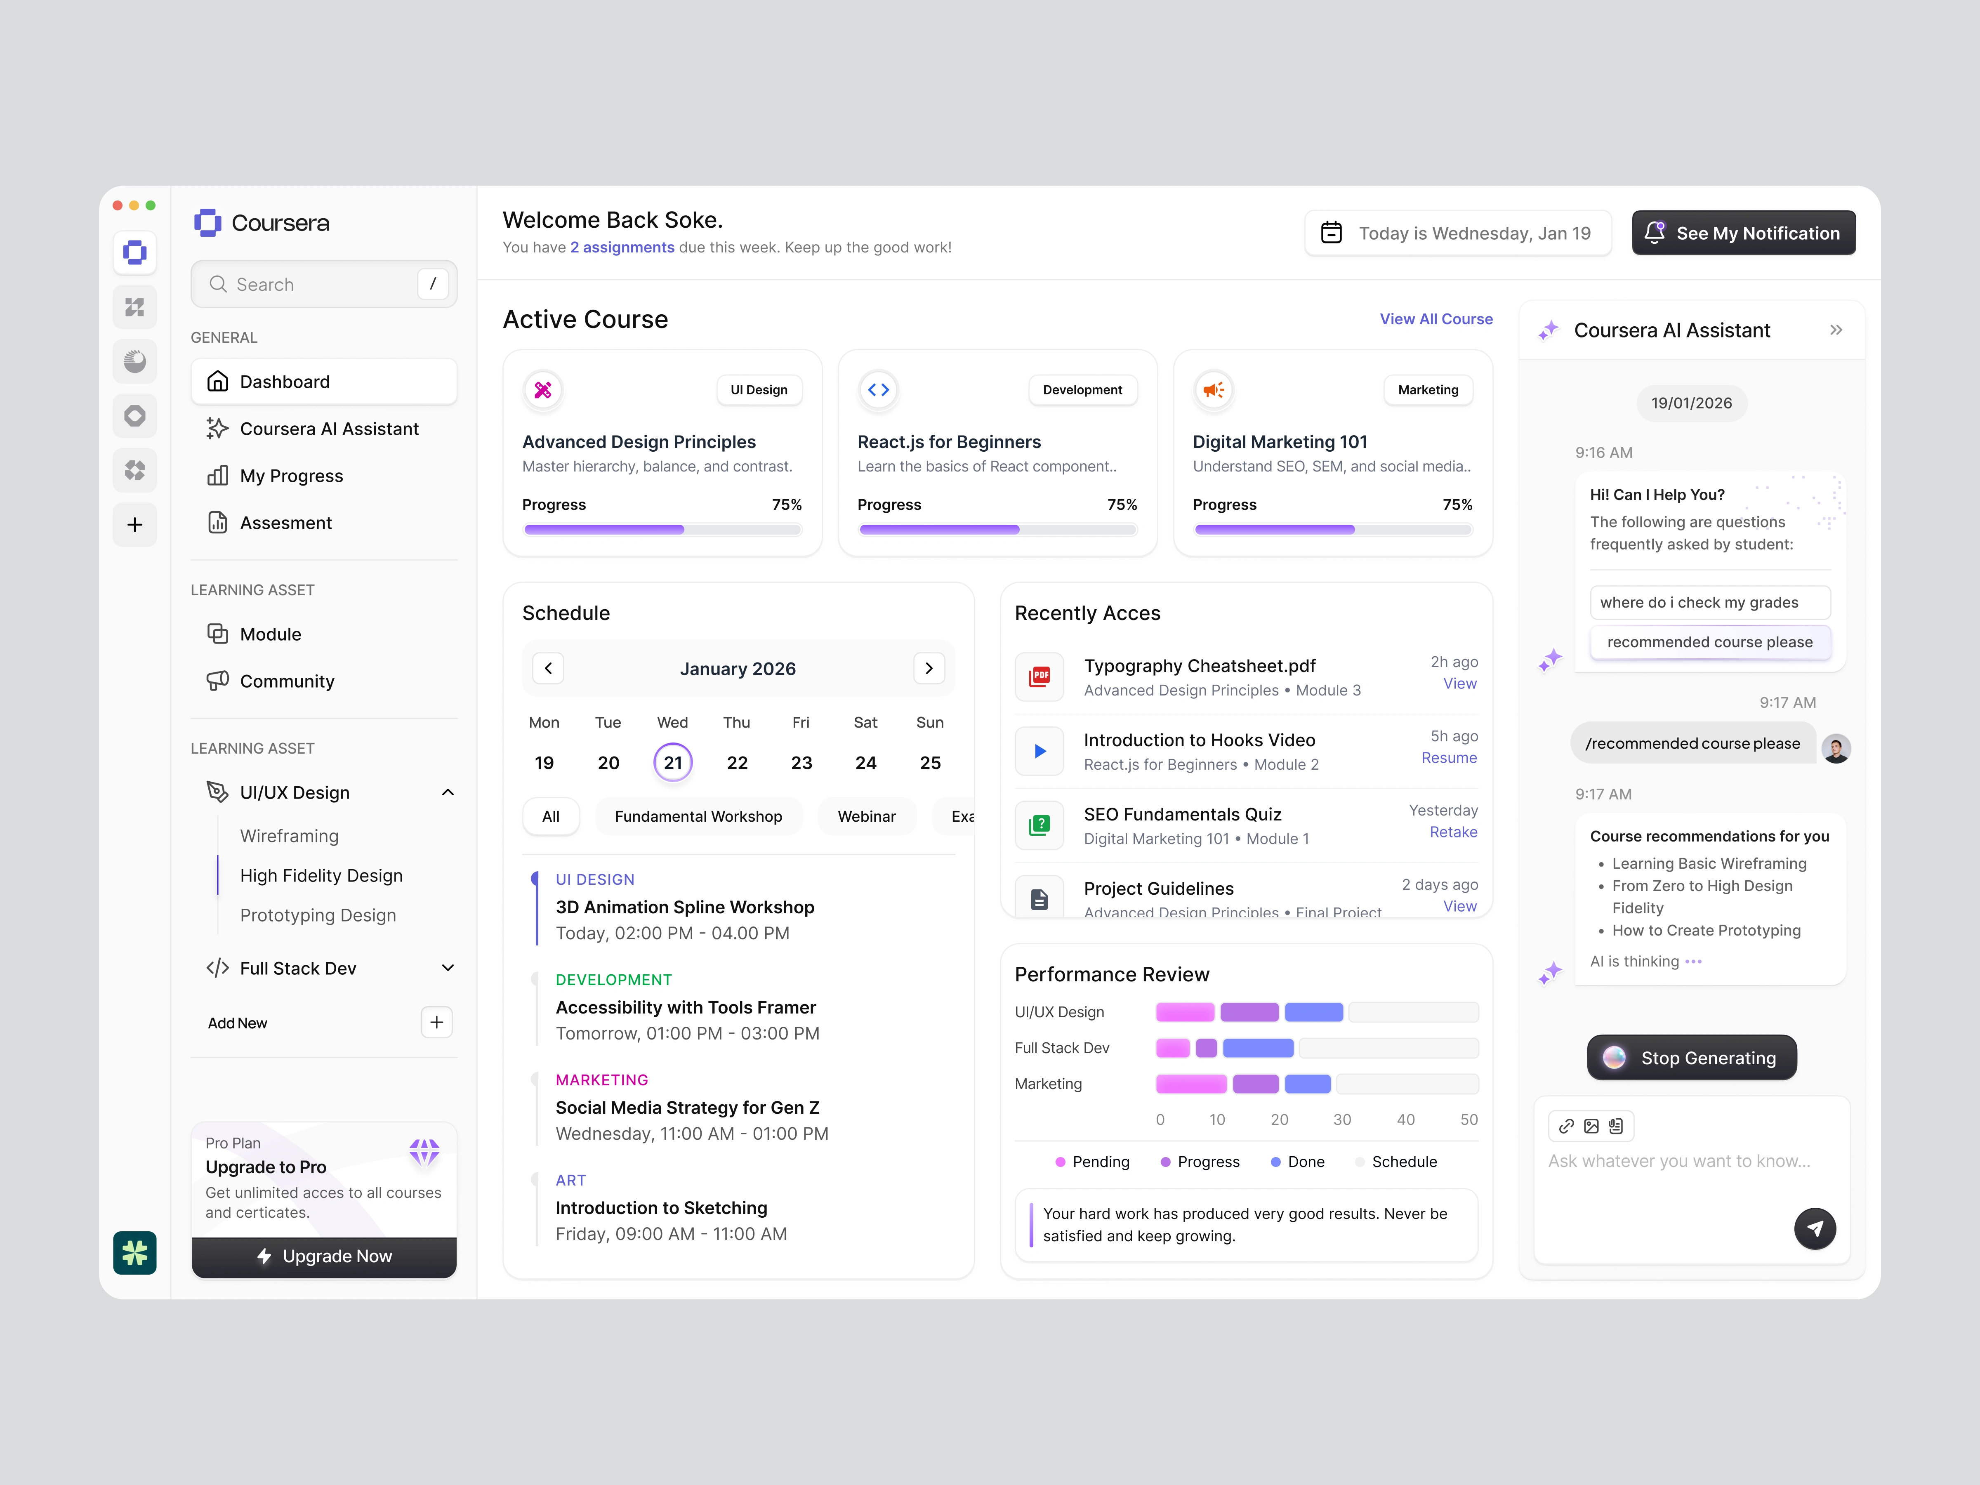1980x1485 pixels.
Task: Click the image upload icon in chat input
Action: (x=1591, y=1126)
